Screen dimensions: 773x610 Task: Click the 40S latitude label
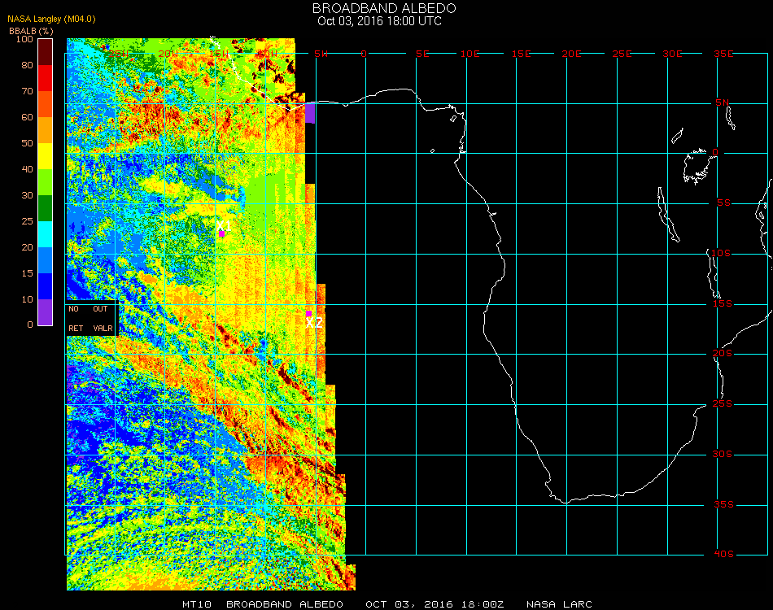click(x=723, y=554)
